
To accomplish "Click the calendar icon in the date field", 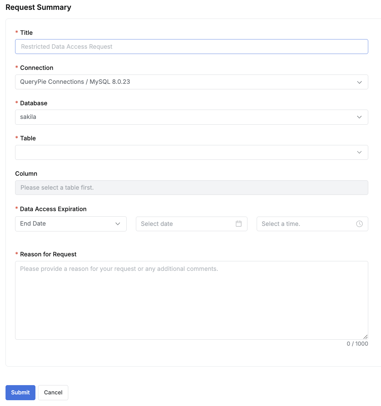I will point(239,224).
